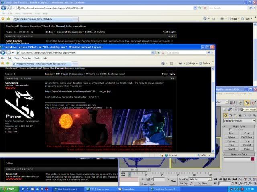Refresh the desktop thread page
The height and width of the screenshot is (192, 257).
click(158, 52)
